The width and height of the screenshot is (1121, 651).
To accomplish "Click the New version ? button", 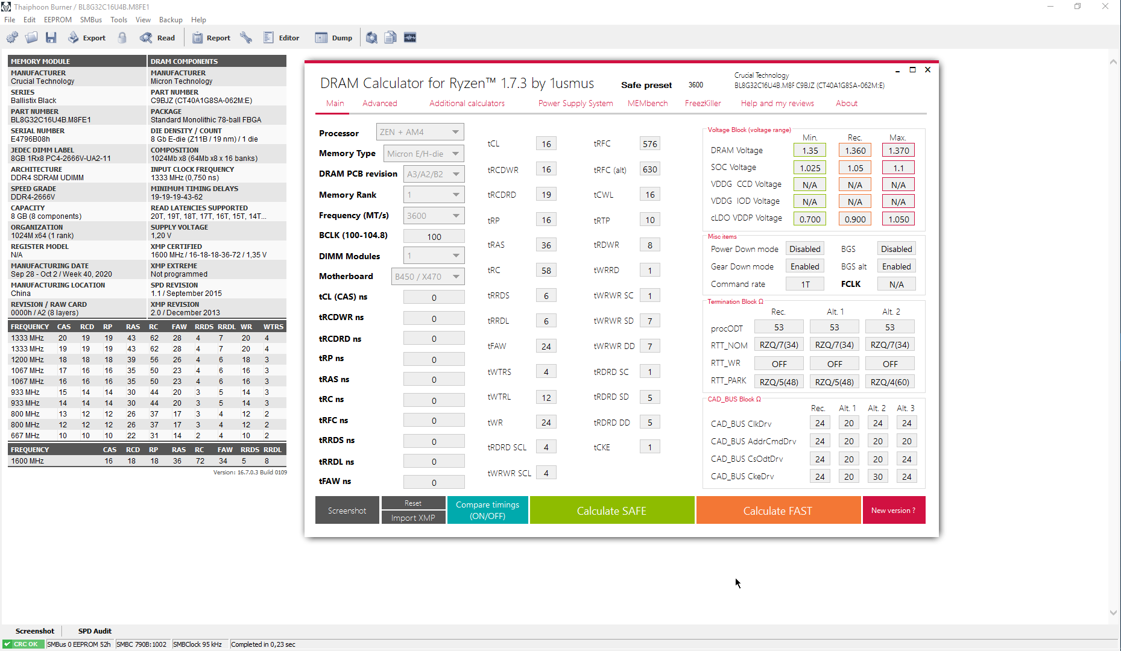I will click(894, 510).
